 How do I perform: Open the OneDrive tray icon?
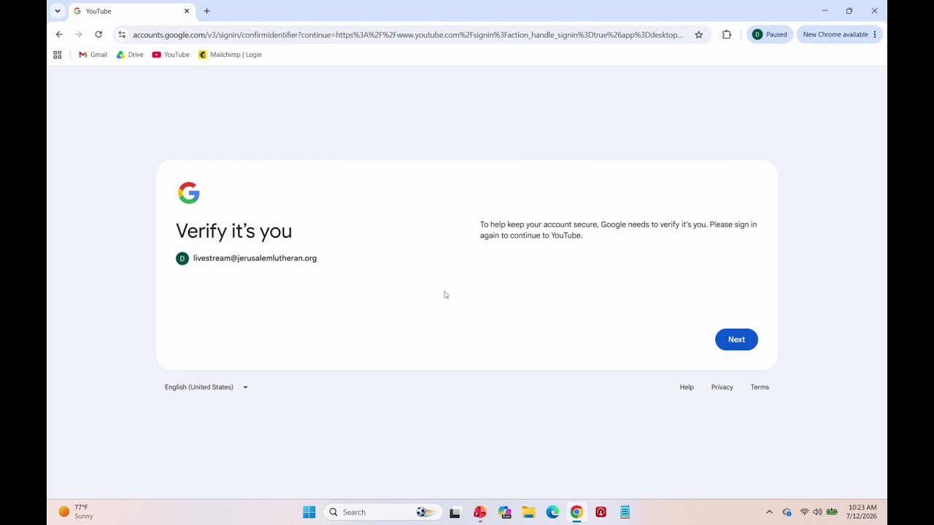tap(787, 512)
